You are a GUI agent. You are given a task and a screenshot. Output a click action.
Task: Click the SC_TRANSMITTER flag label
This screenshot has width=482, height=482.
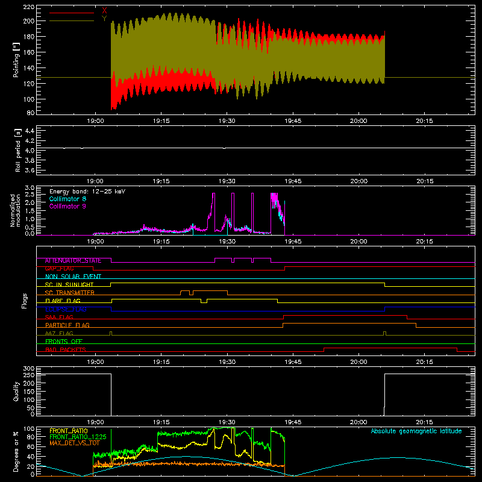pos(70,293)
